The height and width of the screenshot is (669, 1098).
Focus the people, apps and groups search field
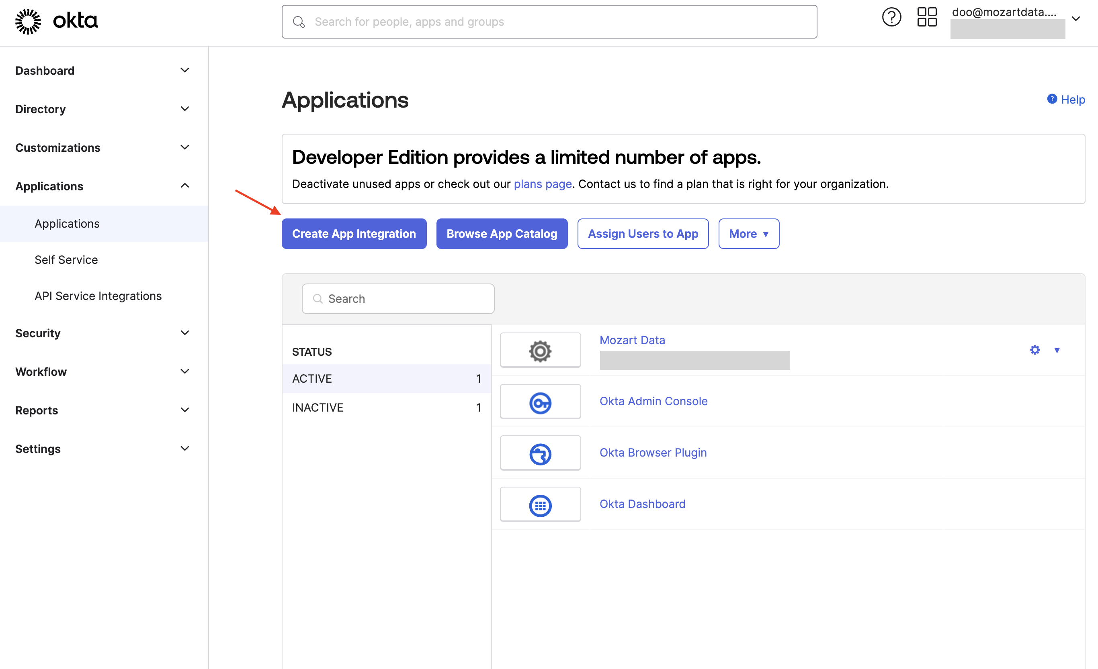point(549,22)
